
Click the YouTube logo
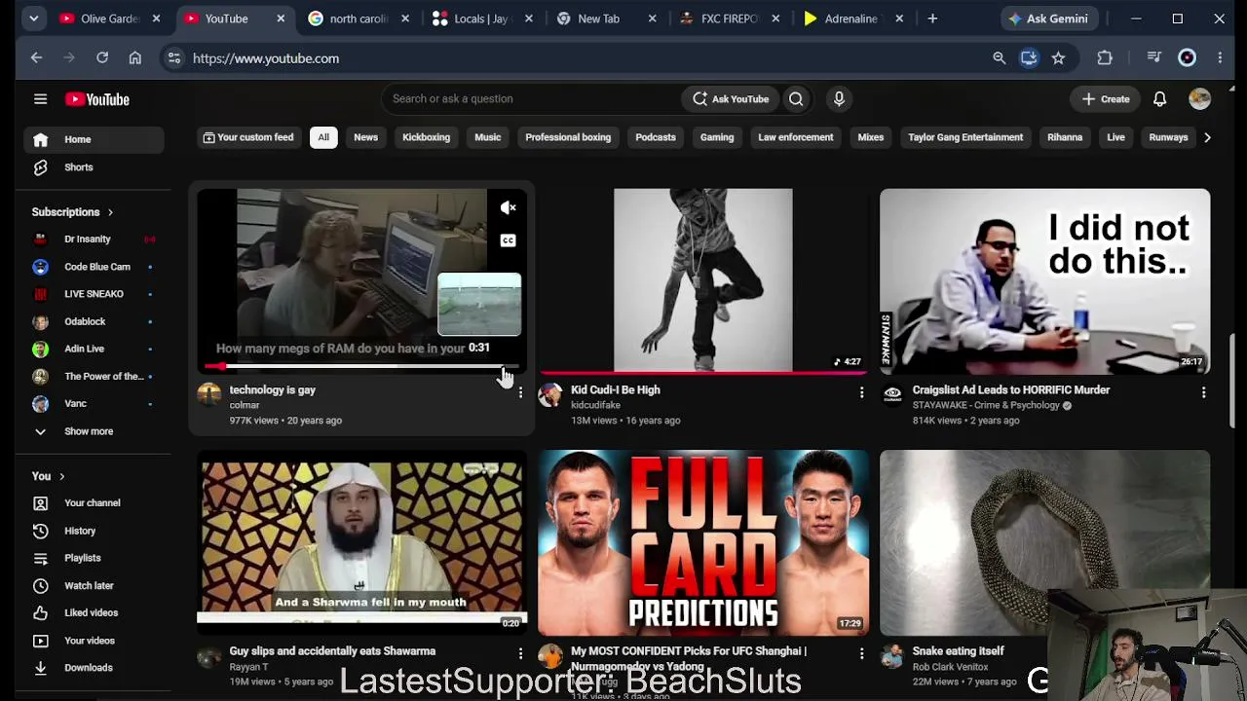click(97, 99)
